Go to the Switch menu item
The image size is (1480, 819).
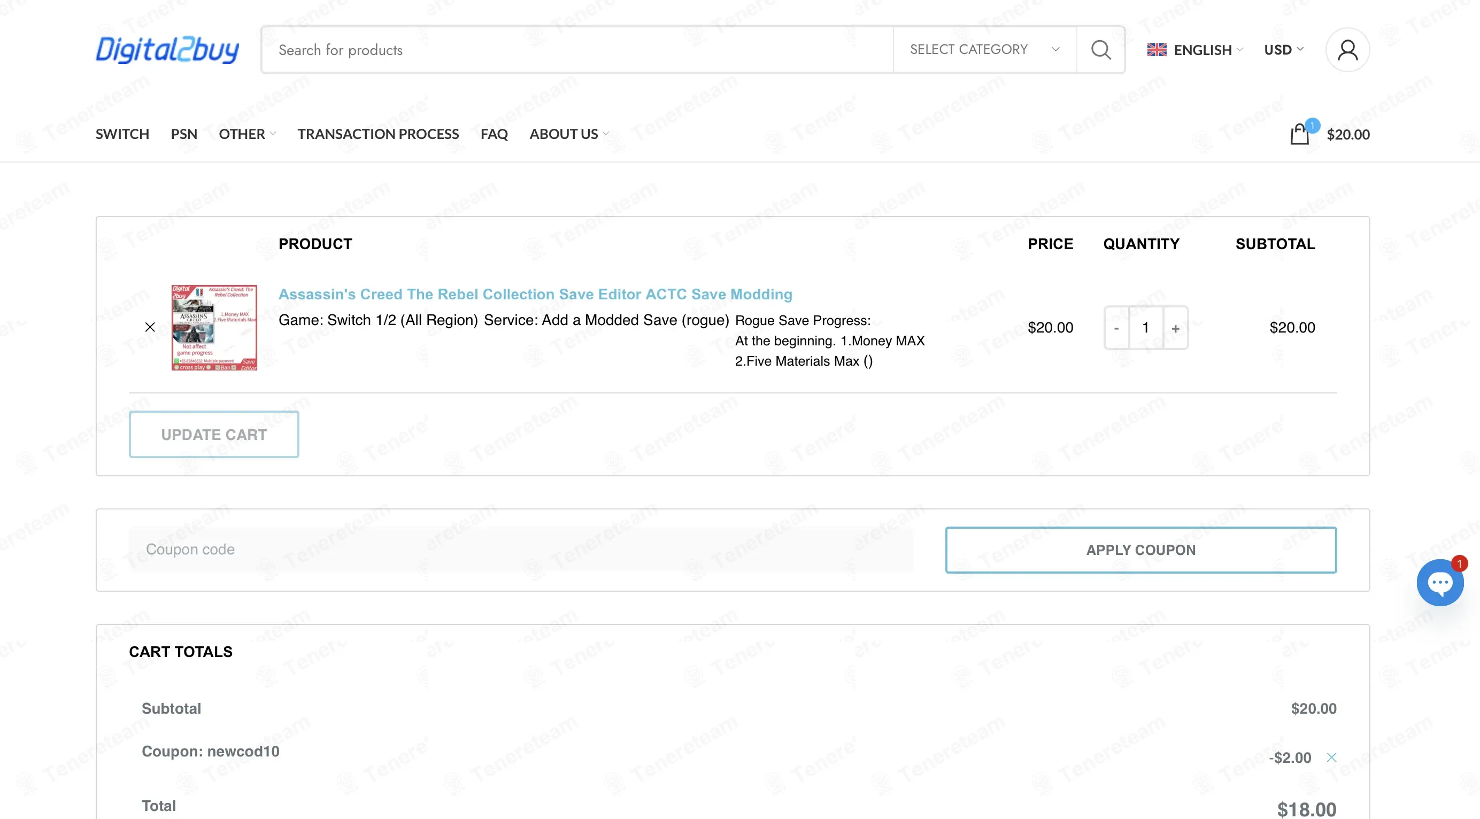point(122,134)
